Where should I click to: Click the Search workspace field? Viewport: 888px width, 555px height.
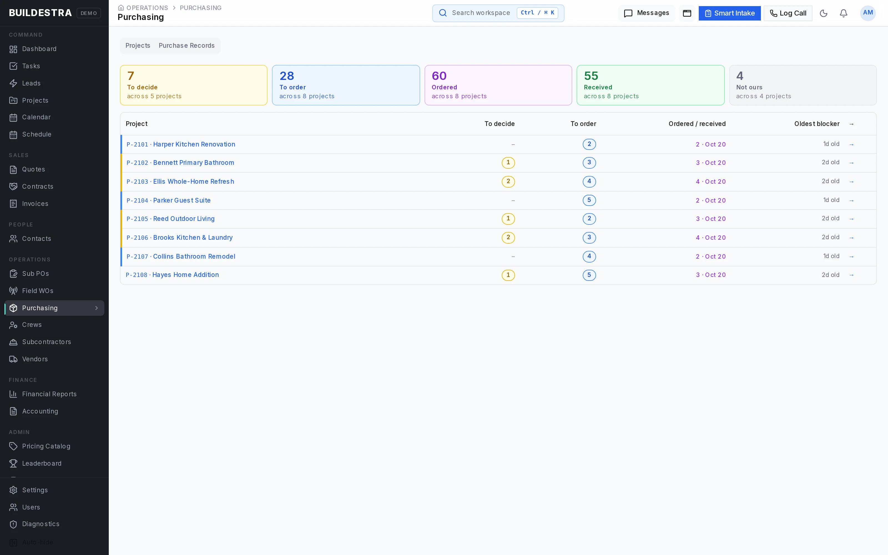(498, 13)
